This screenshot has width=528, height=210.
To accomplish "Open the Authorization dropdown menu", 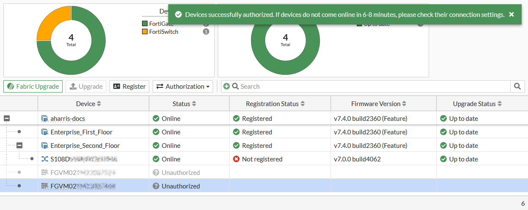I will coord(183,86).
